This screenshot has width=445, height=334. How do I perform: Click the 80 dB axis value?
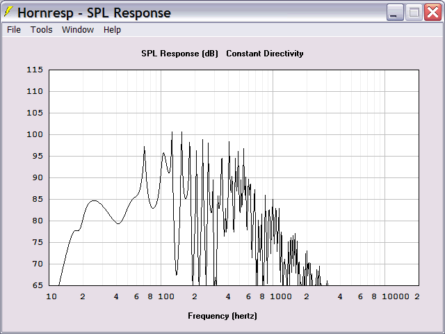[38, 221]
